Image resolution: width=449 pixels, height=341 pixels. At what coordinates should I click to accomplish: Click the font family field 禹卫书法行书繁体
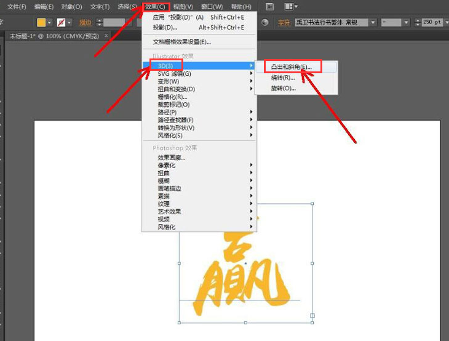[x=332, y=22]
